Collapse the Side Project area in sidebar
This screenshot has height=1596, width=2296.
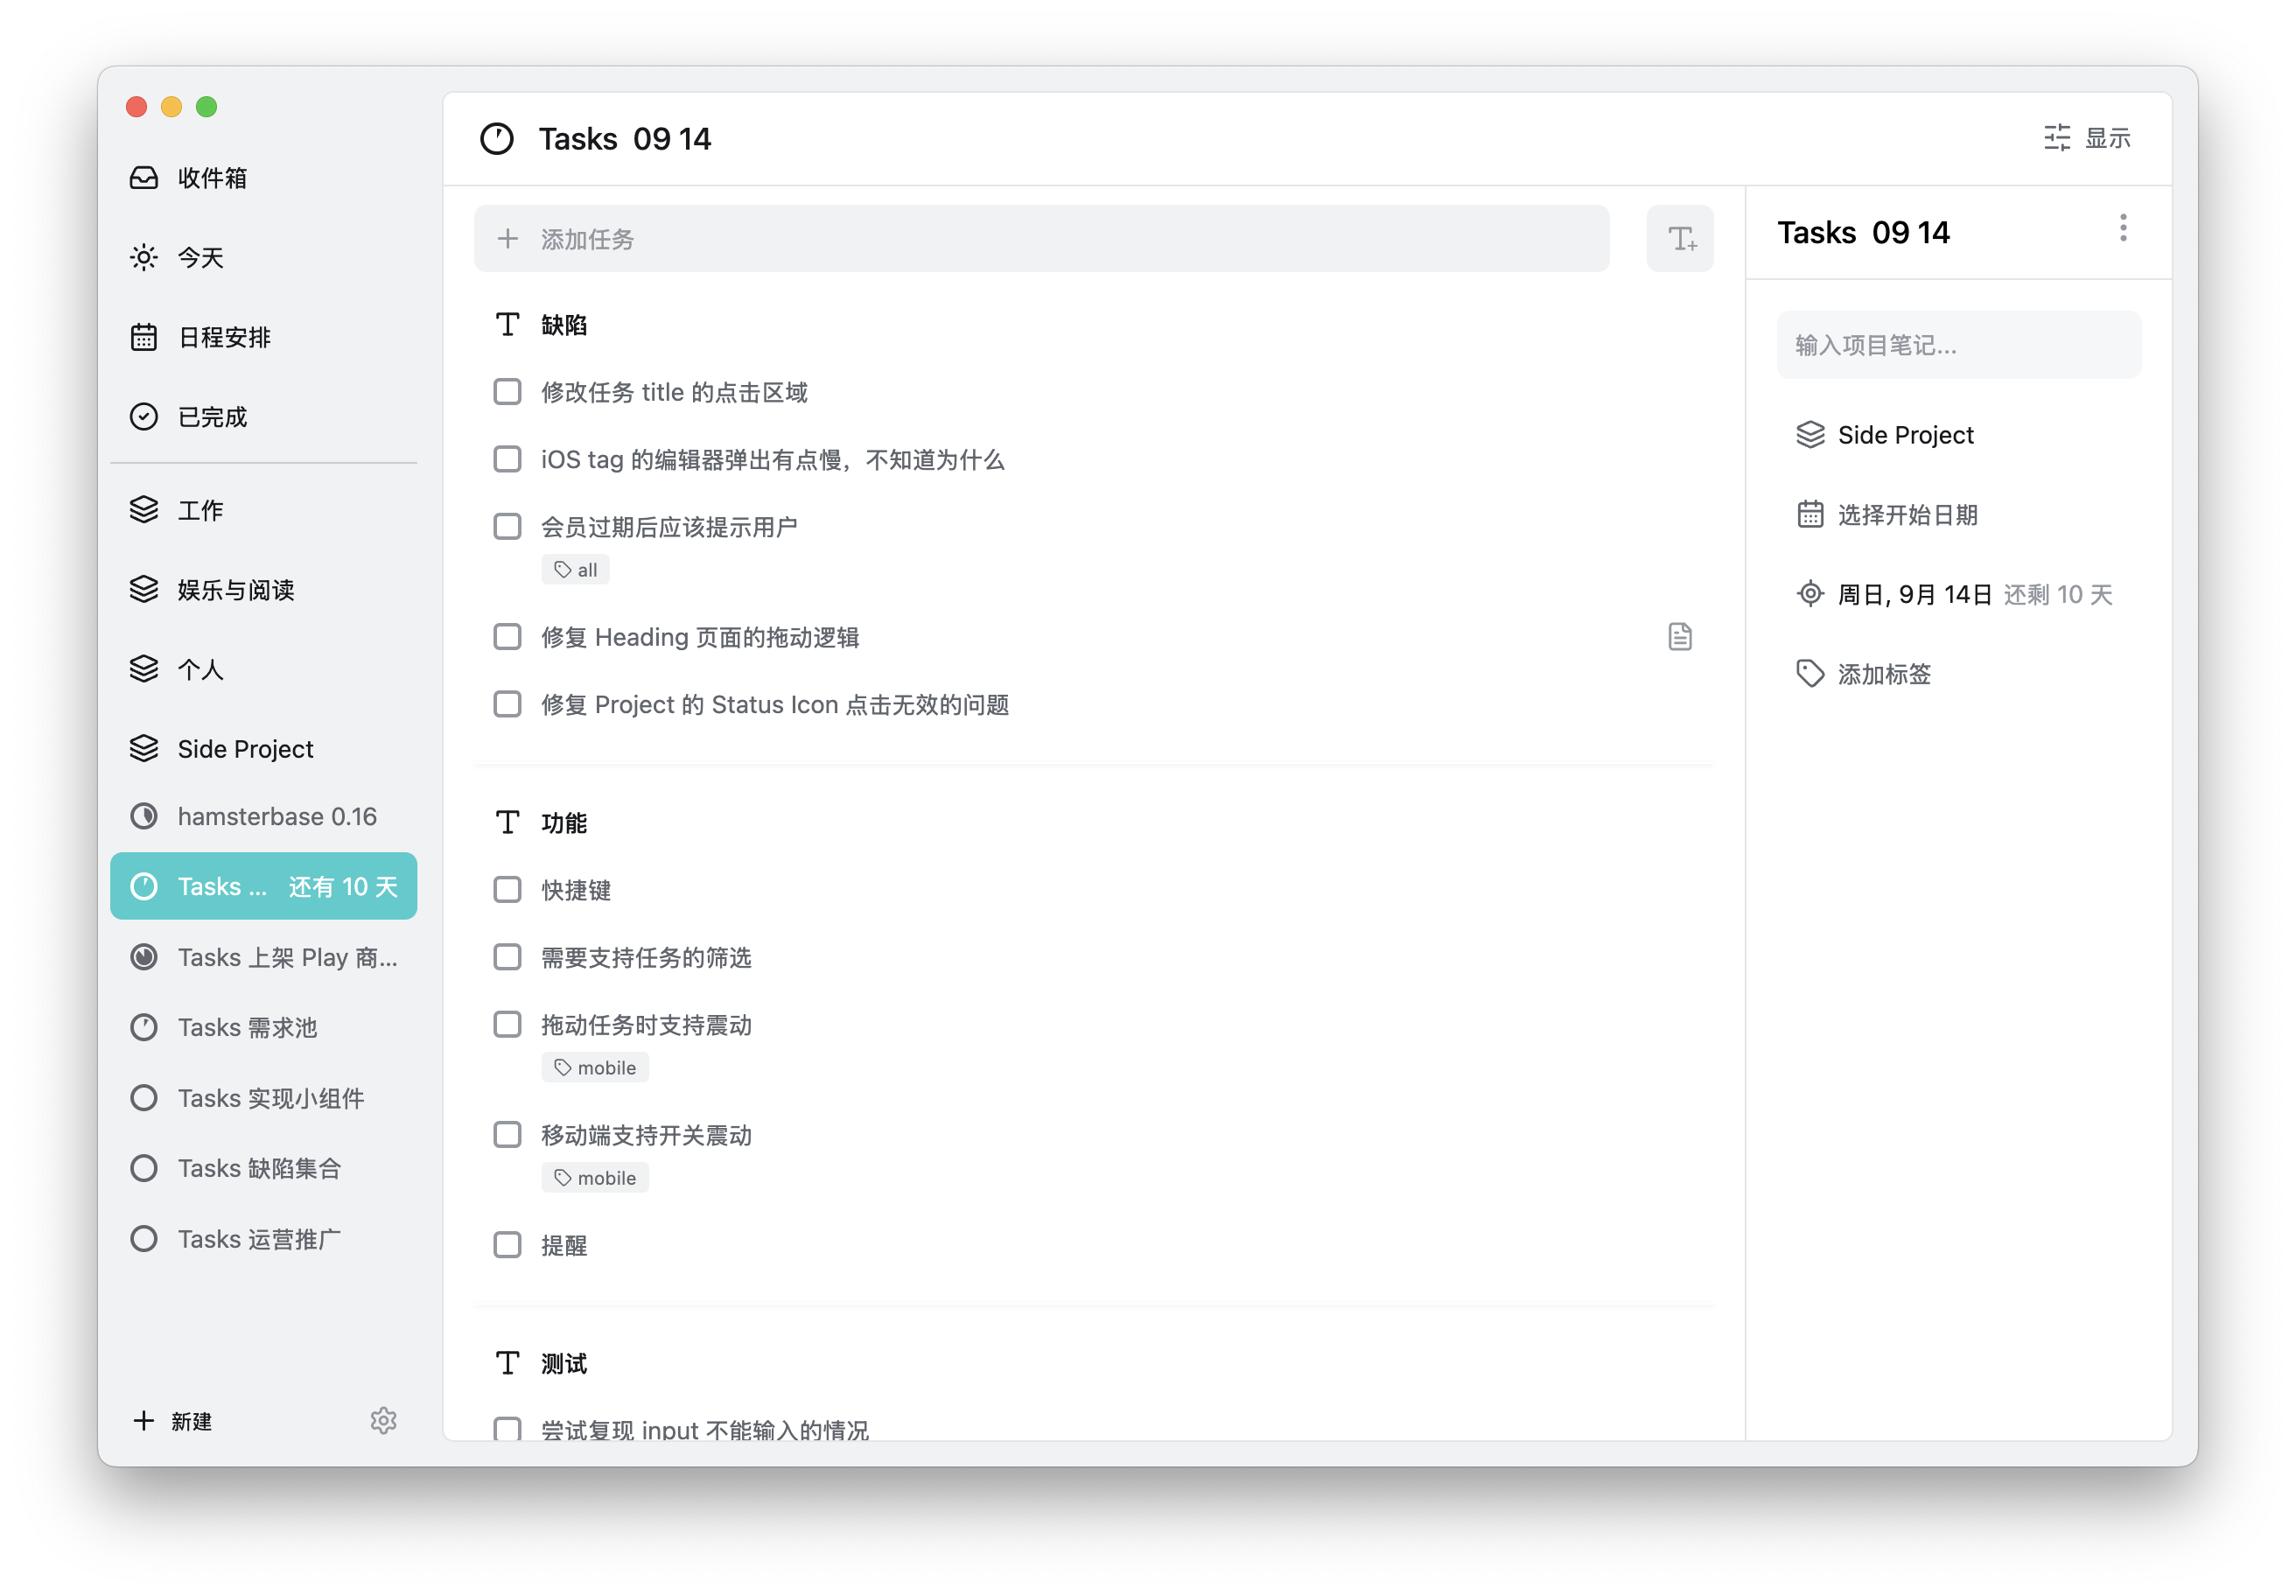144,749
